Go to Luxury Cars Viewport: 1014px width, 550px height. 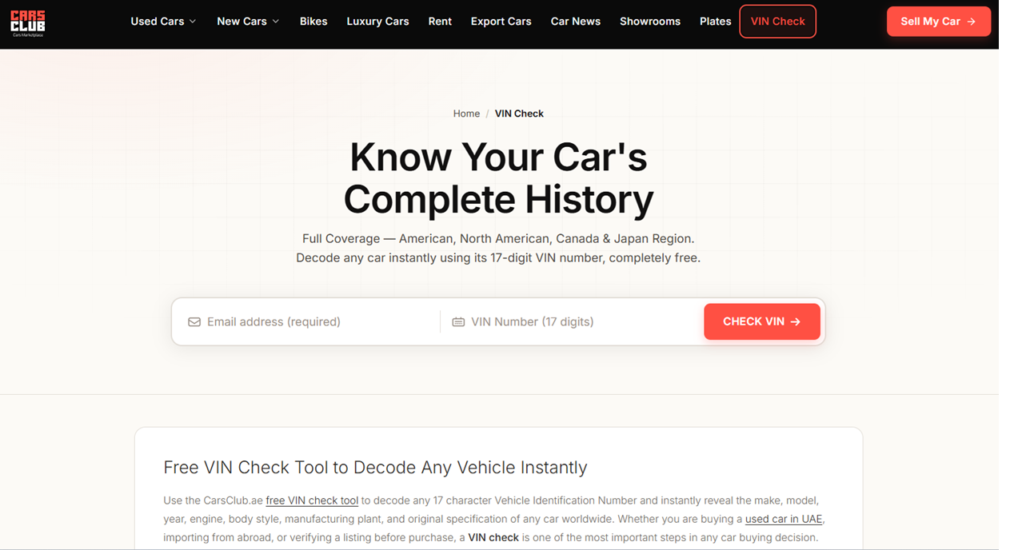(x=377, y=22)
